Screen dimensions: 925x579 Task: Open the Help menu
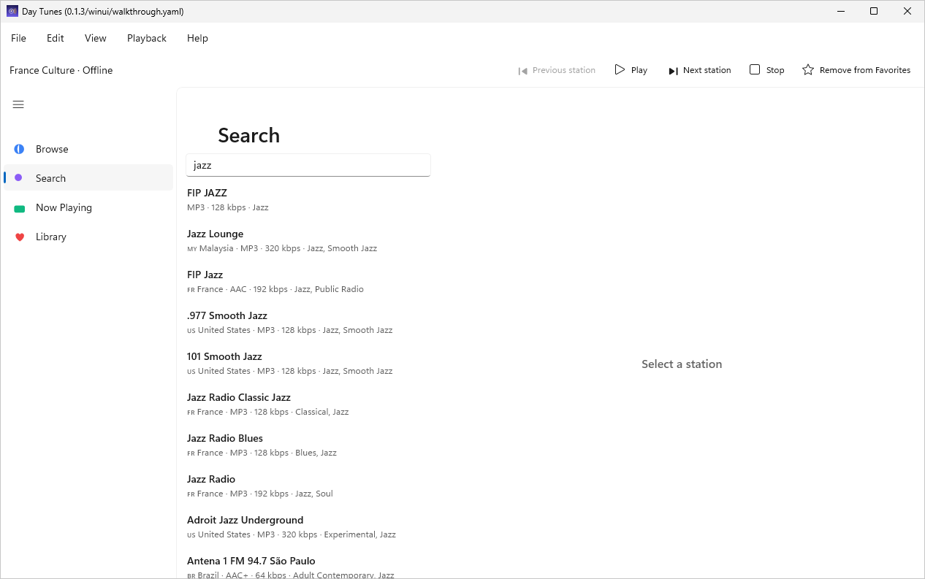[197, 38]
